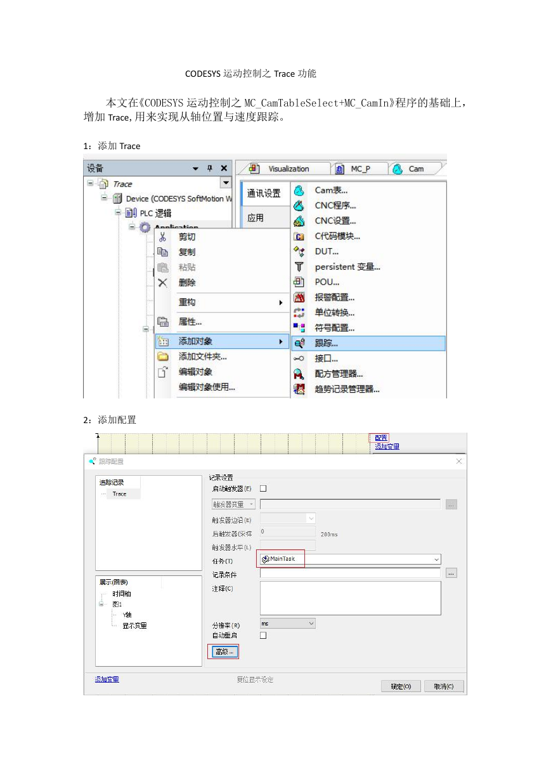Click the POU icon in the submenu
Viewport: 551px width, 779px height.
[x=300, y=282]
